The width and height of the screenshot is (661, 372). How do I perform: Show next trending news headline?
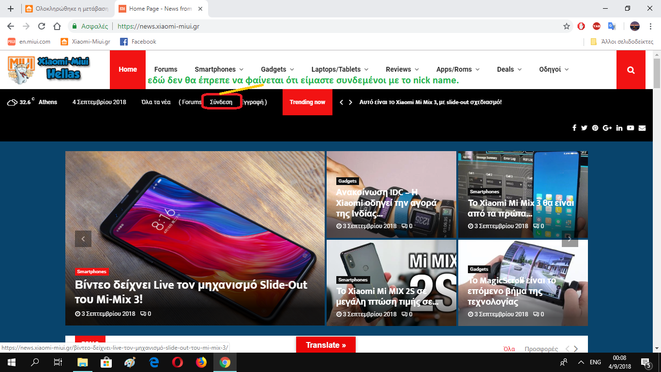click(x=351, y=102)
